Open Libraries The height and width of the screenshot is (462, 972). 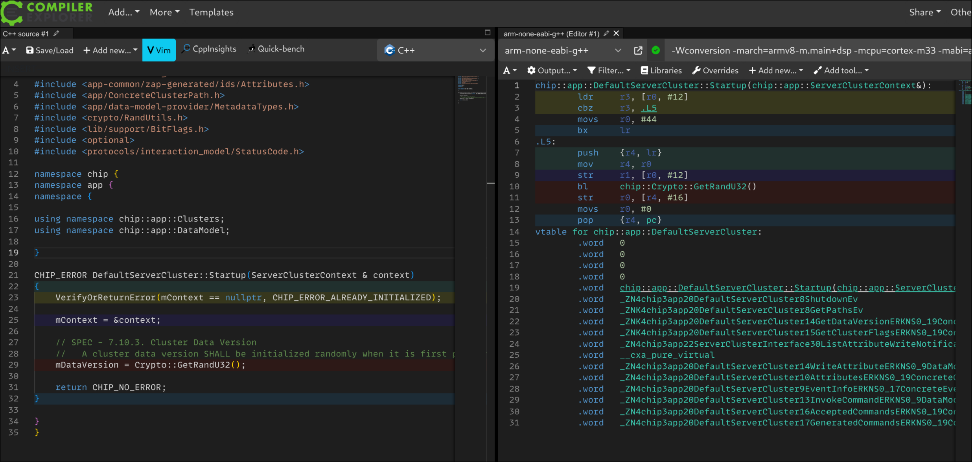tap(661, 70)
